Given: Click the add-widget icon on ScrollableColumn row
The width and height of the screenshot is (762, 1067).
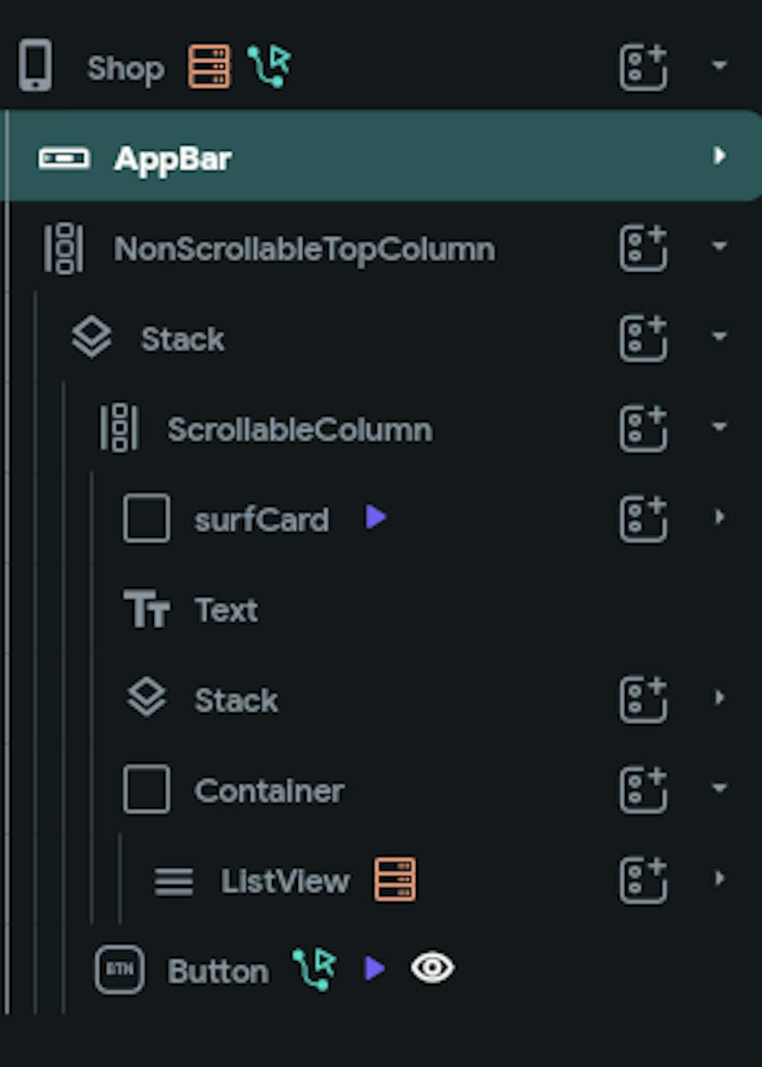Looking at the screenshot, I should point(643,428).
